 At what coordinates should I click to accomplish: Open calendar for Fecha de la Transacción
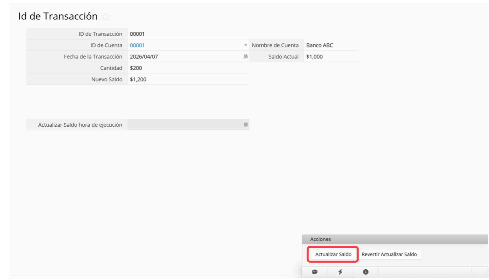[x=246, y=56]
